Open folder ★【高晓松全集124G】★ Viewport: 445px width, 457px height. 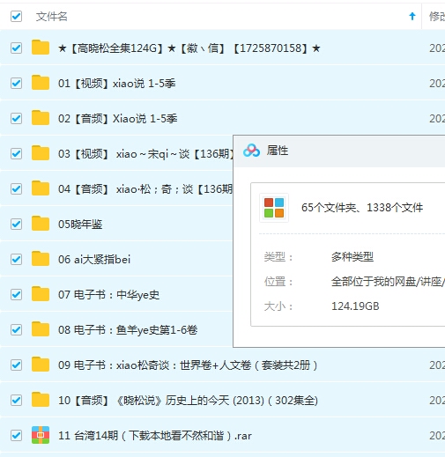pyautogui.click(x=189, y=48)
